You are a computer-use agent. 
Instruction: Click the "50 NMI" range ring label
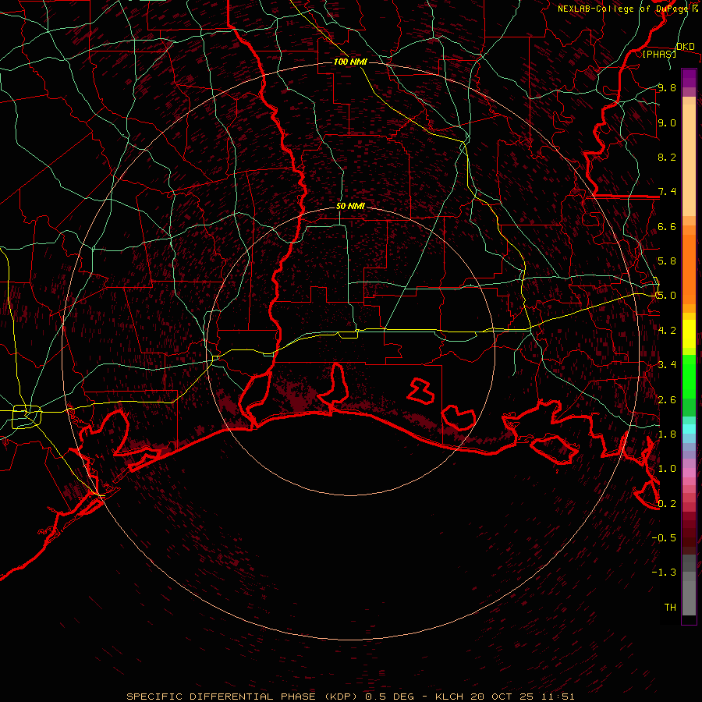click(350, 206)
